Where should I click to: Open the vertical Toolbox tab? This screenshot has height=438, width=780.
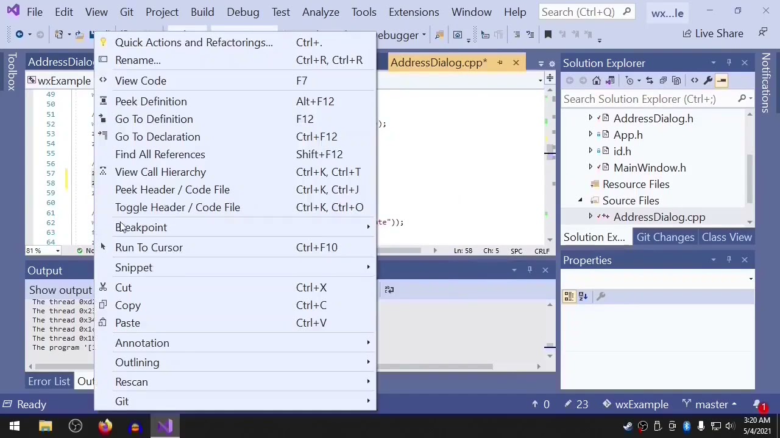[11, 72]
